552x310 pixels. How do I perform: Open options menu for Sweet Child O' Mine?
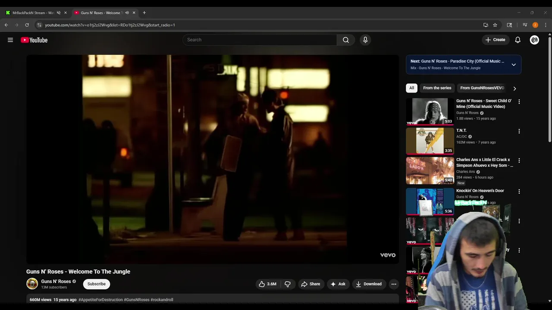pyautogui.click(x=519, y=102)
